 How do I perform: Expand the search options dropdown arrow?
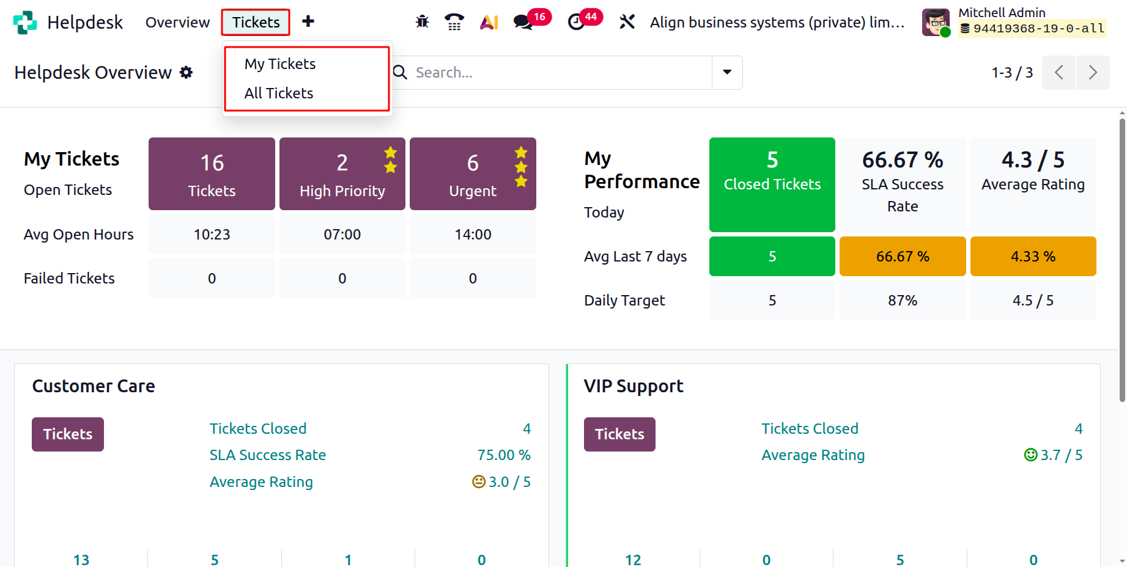(727, 73)
